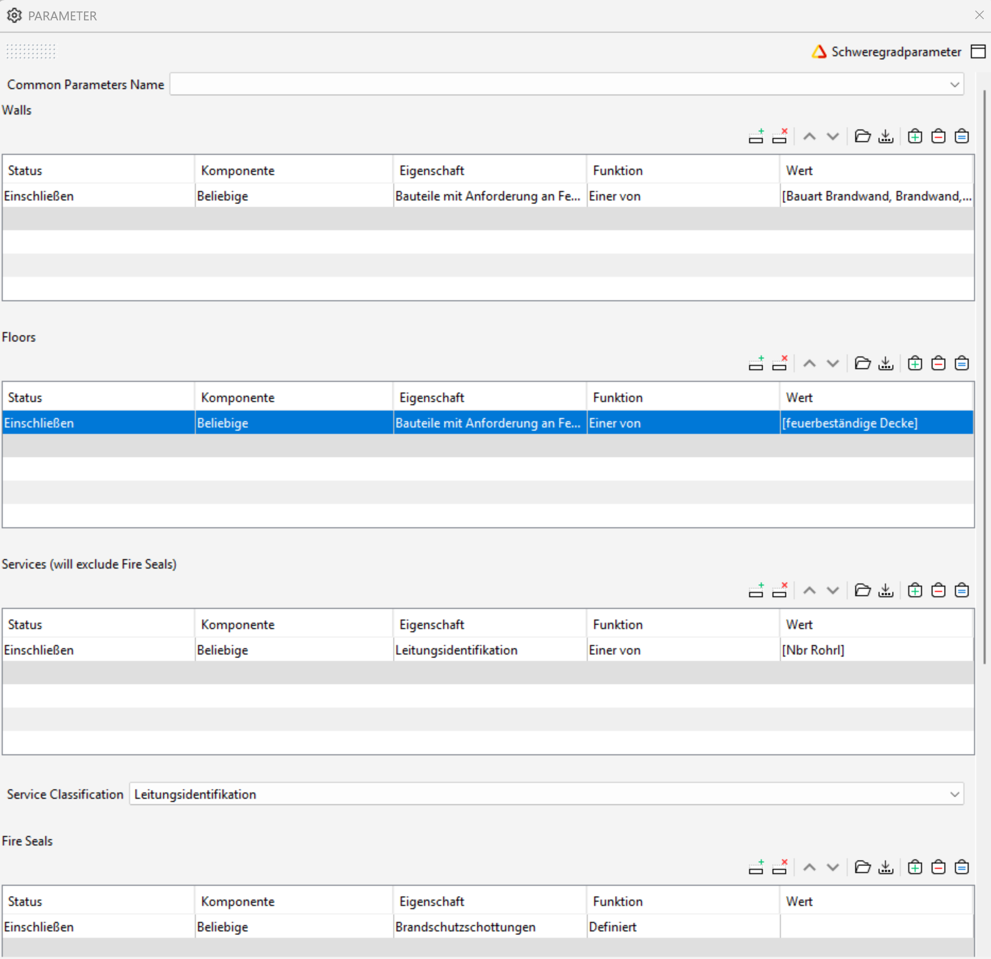Delete row in the Walls table toolbar
Viewport: 991px width, 959px height.
point(780,137)
